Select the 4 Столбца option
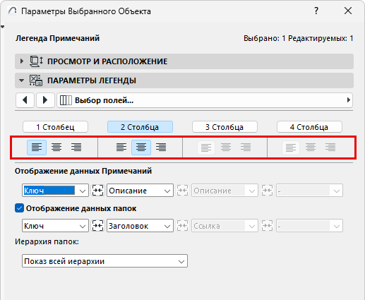This screenshot has height=300, width=365. click(x=309, y=127)
